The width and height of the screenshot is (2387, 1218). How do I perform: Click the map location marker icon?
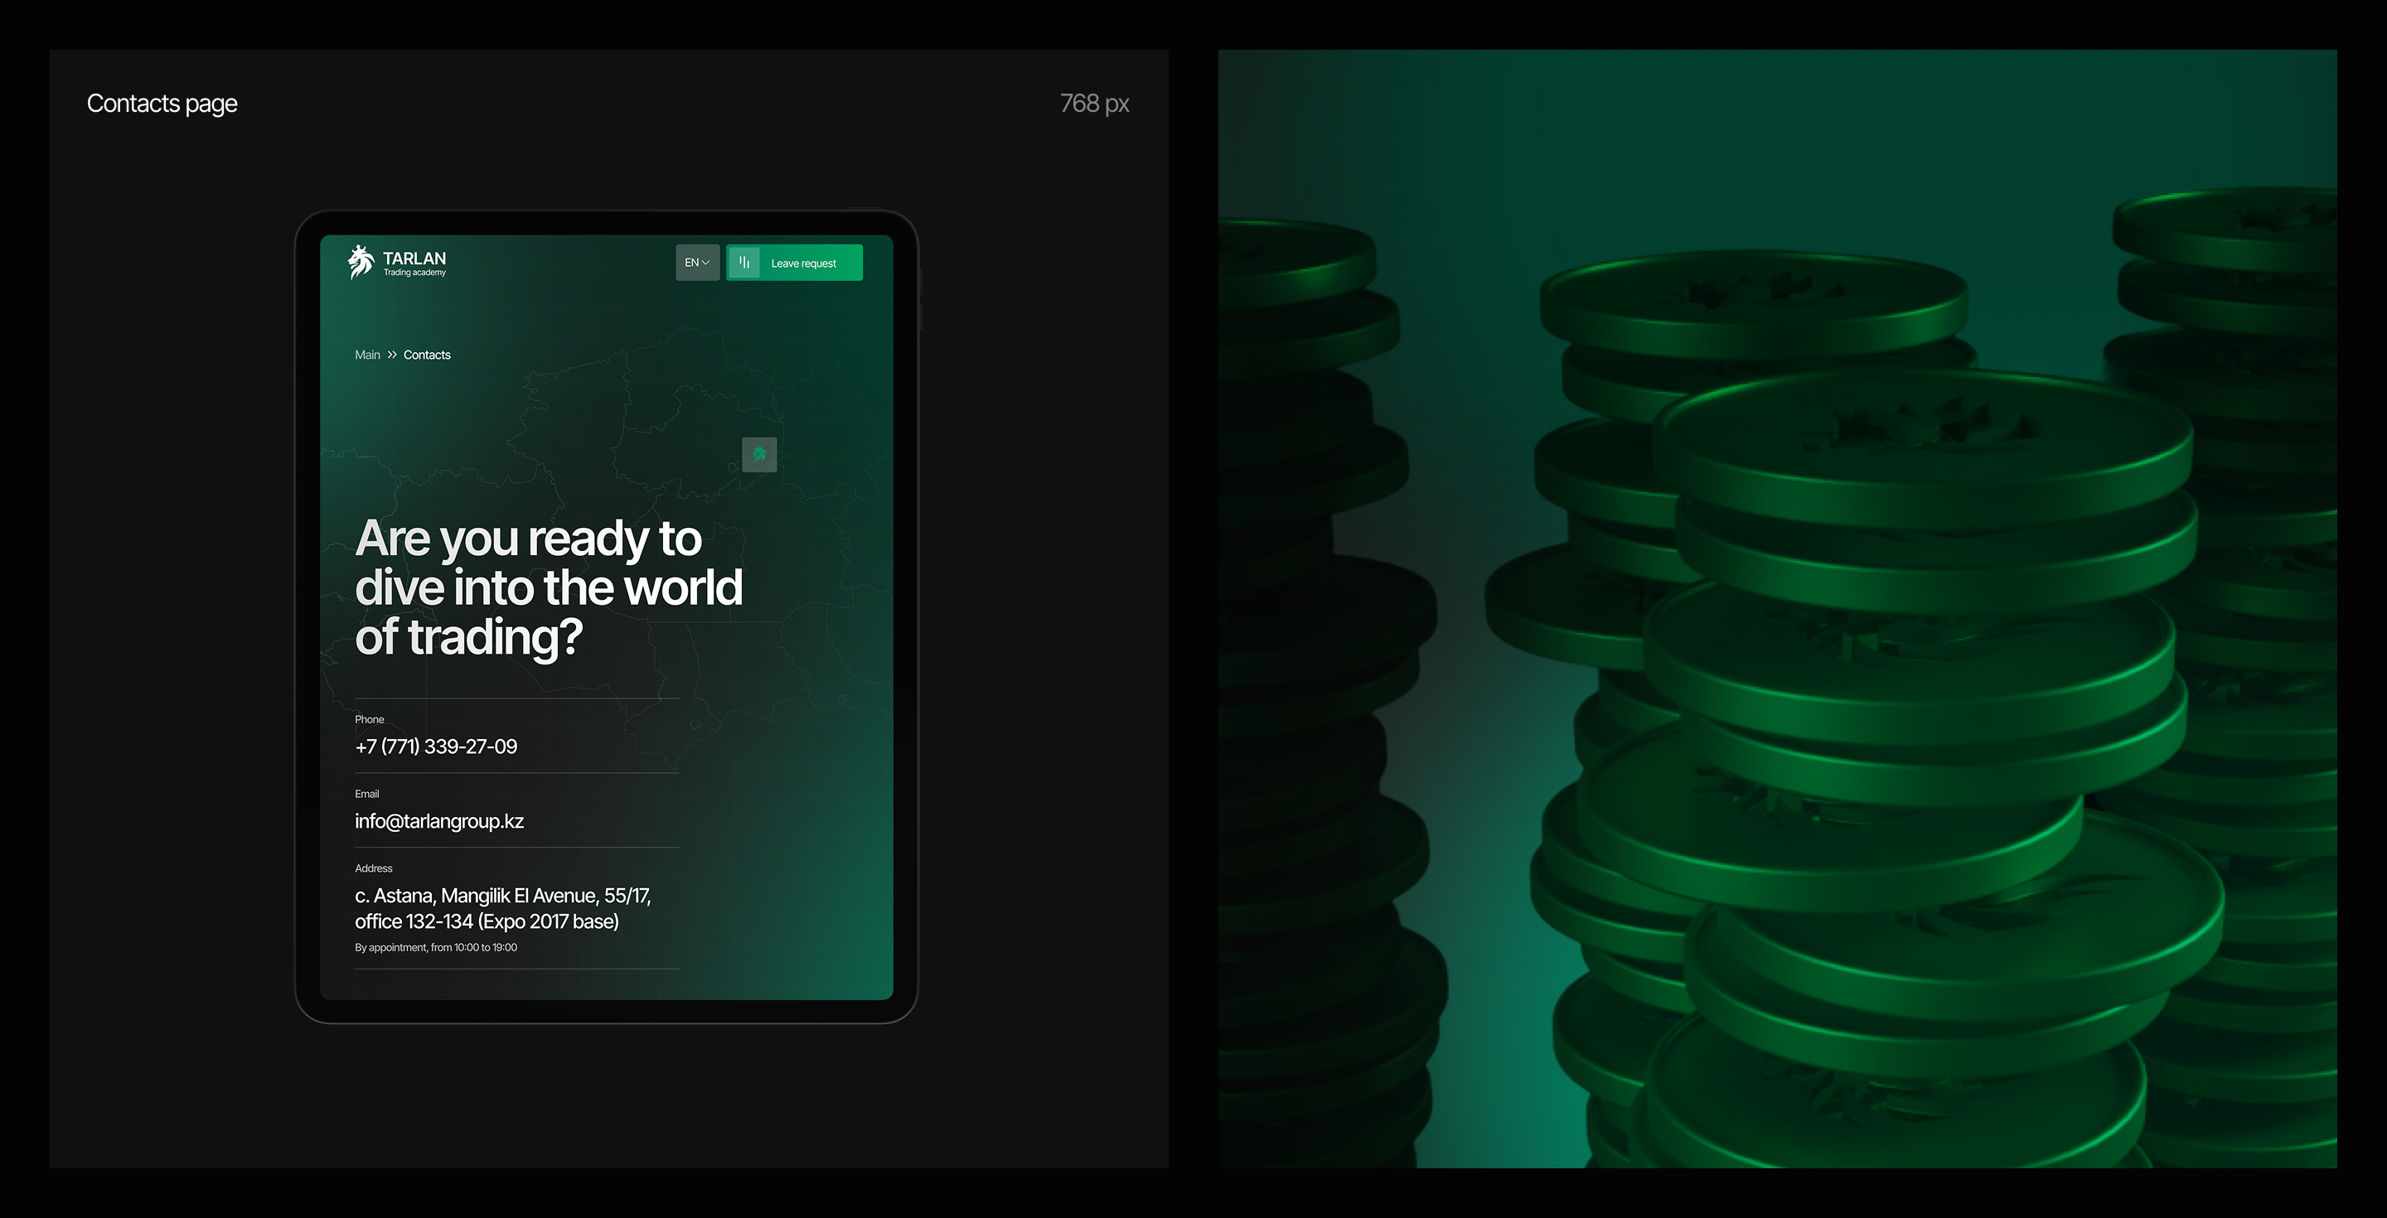pos(759,454)
